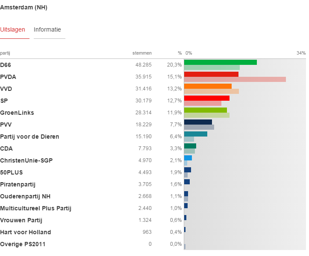The height and width of the screenshot is (256, 309).
Task: Click the D66 vote count 48.285
Action: (144, 65)
